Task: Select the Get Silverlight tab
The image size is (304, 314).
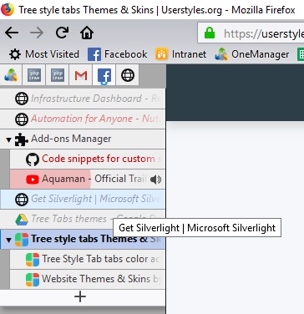Action: 83,199
